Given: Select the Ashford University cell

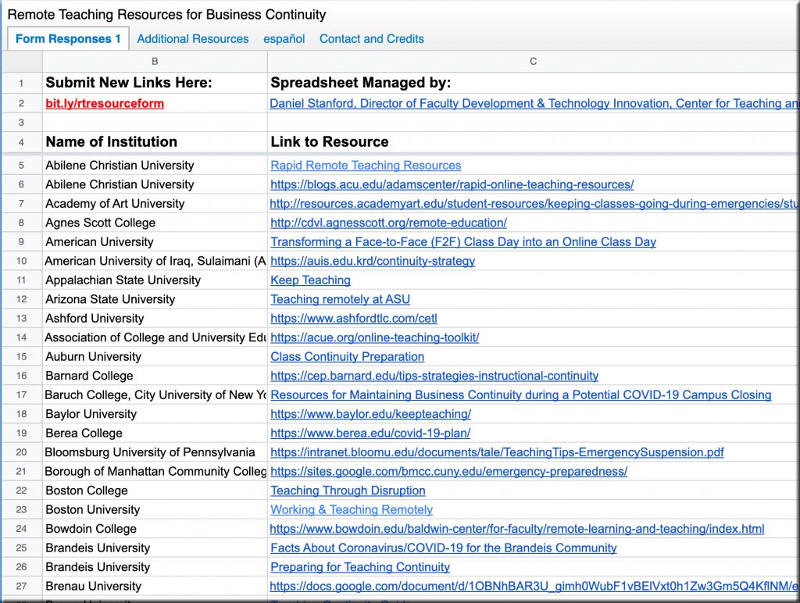Looking at the screenshot, I should [x=155, y=319].
